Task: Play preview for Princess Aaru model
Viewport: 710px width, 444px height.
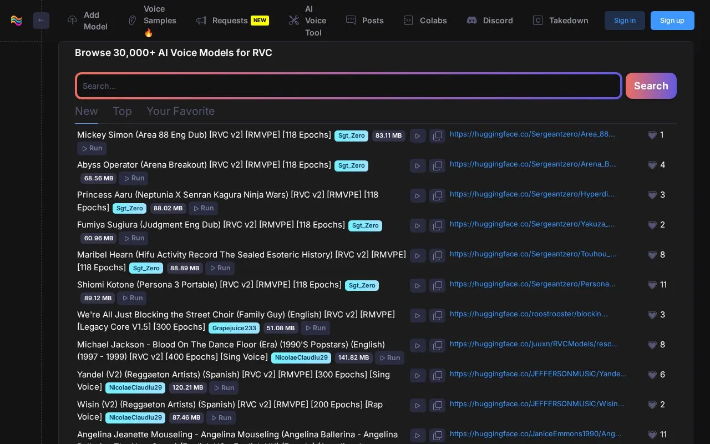Action: 418,196
